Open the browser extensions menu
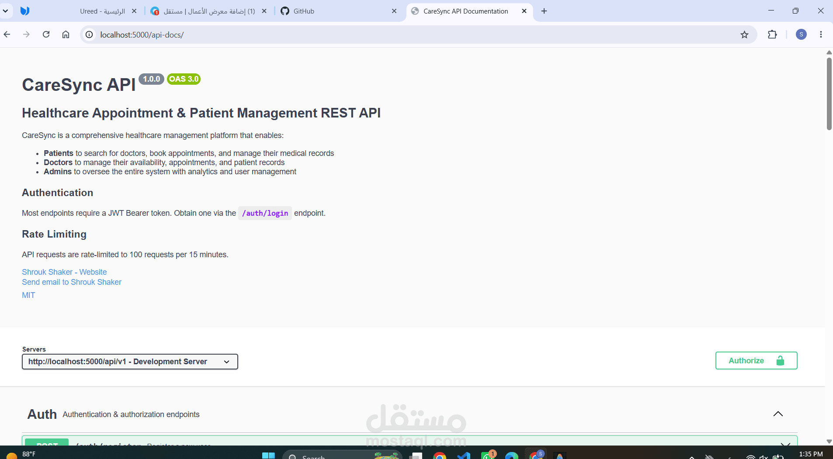The width and height of the screenshot is (833, 459). click(x=772, y=35)
